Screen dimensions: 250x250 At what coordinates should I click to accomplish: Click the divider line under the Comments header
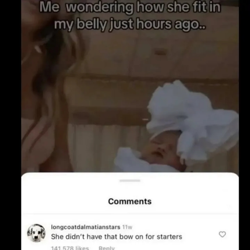coord(130,213)
